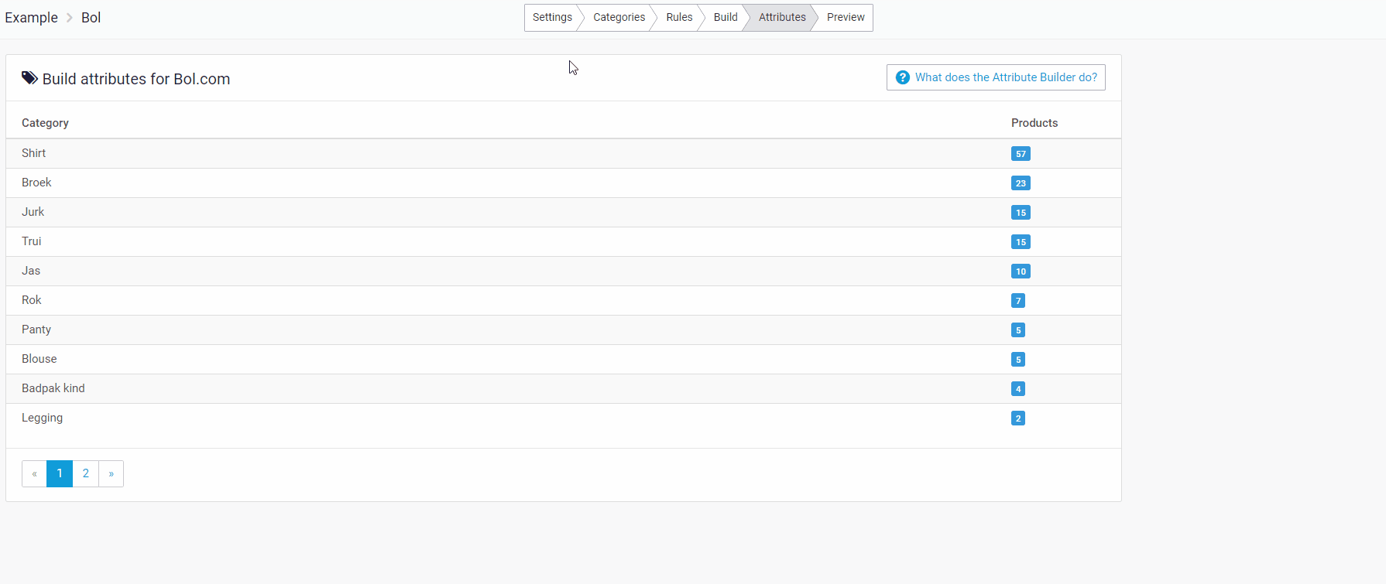Click the 7 products badge for Rok
1386x584 pixels.
click(x=1017, y=301)
